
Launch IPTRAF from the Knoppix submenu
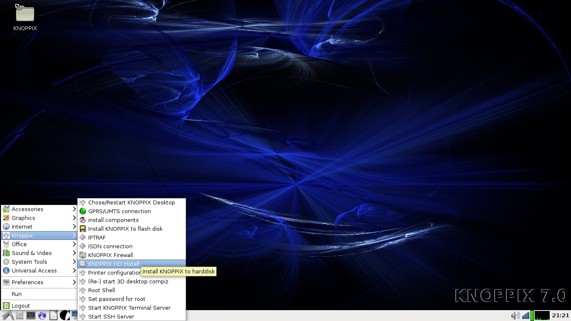(132, 237)
